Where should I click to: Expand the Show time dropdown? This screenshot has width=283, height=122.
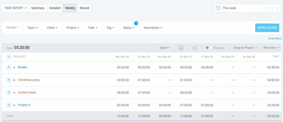pos(271,48)
